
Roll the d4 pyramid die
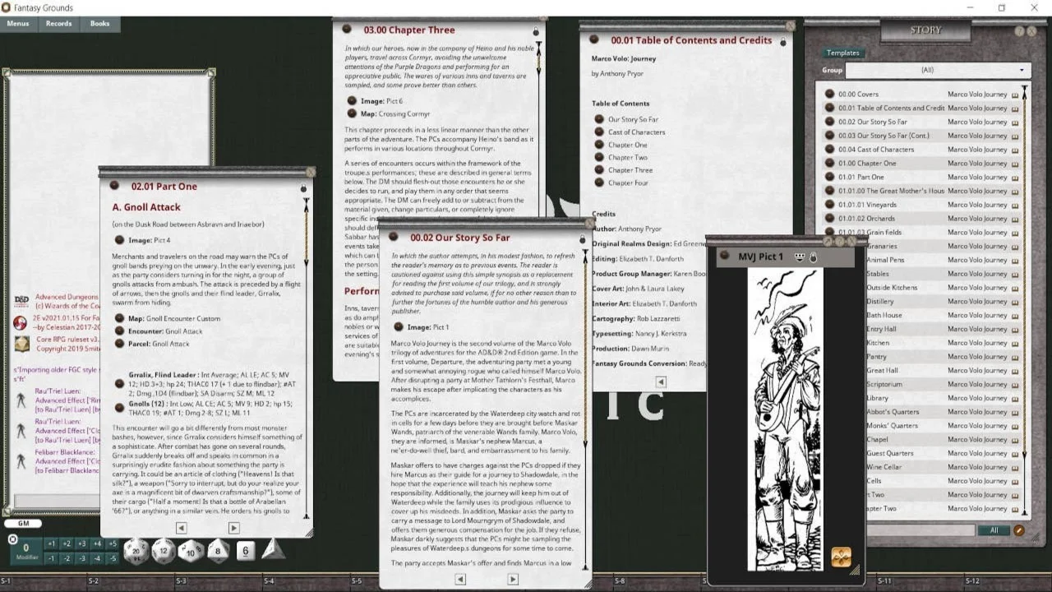tap(273, 549)
